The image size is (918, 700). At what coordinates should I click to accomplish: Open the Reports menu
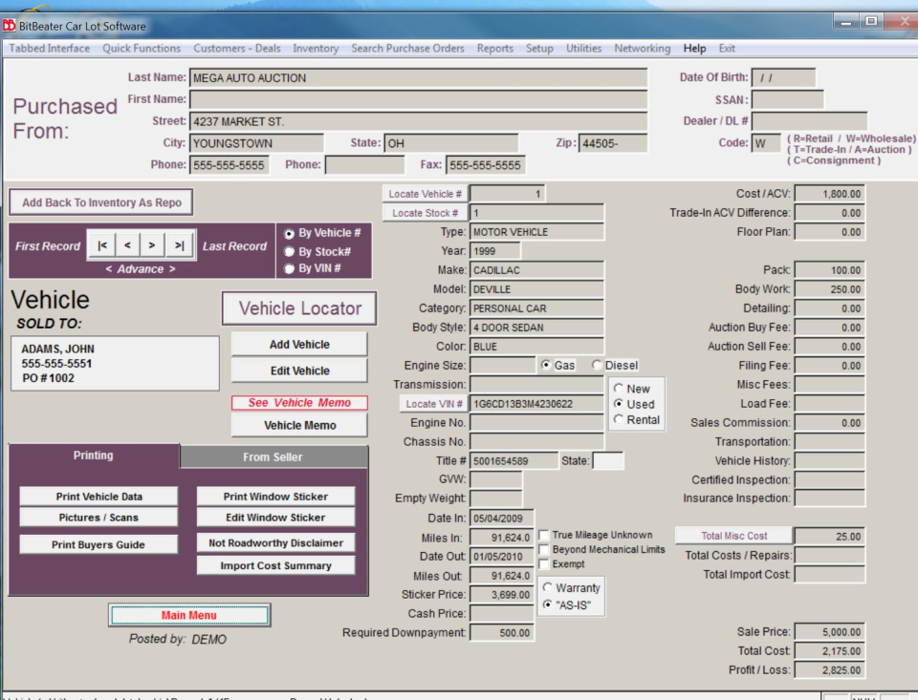tap(494, 48)
